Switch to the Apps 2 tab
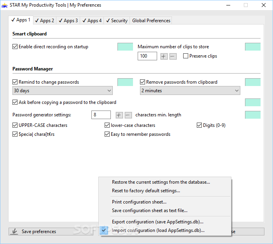Screen dimensions: 273x244 point(45,21)
